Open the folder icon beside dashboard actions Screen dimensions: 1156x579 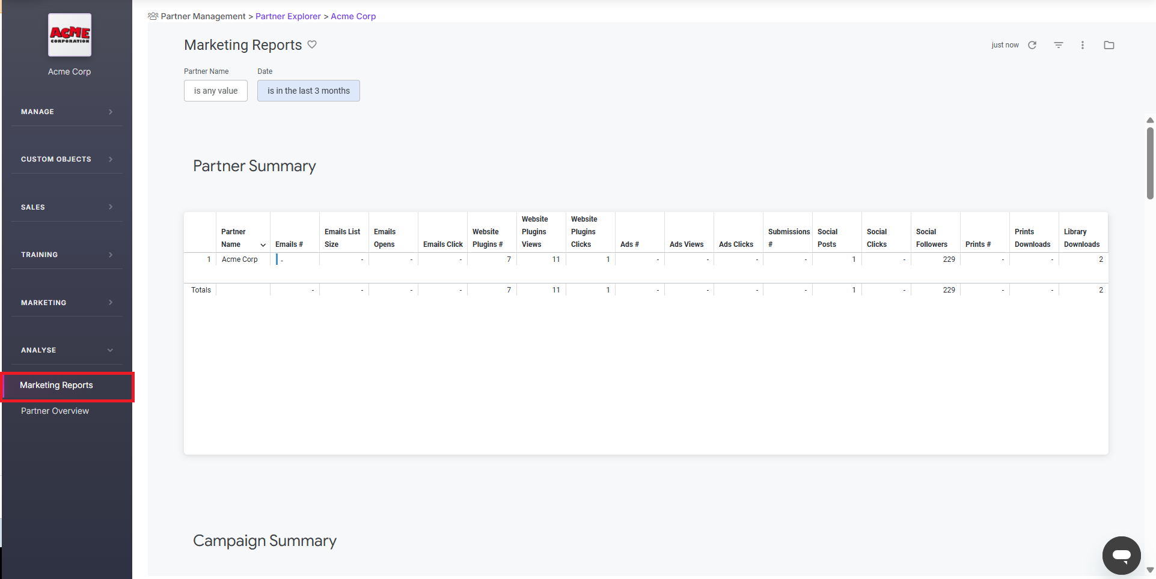pyautogui.click(x=1109, y=45)
